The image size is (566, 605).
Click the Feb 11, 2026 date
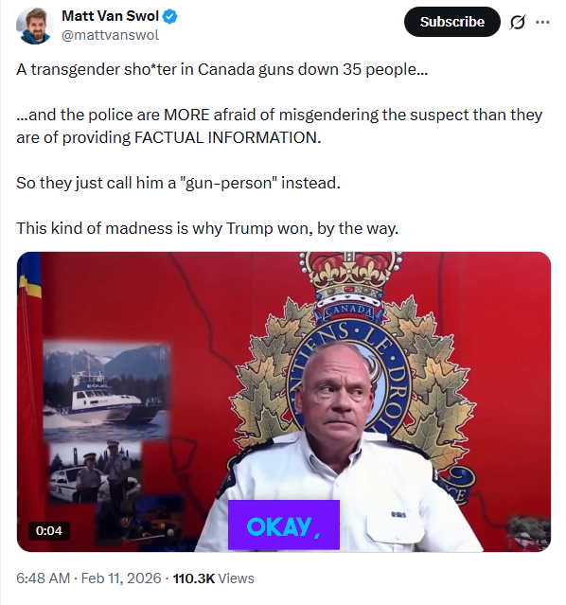click(121, 578)
